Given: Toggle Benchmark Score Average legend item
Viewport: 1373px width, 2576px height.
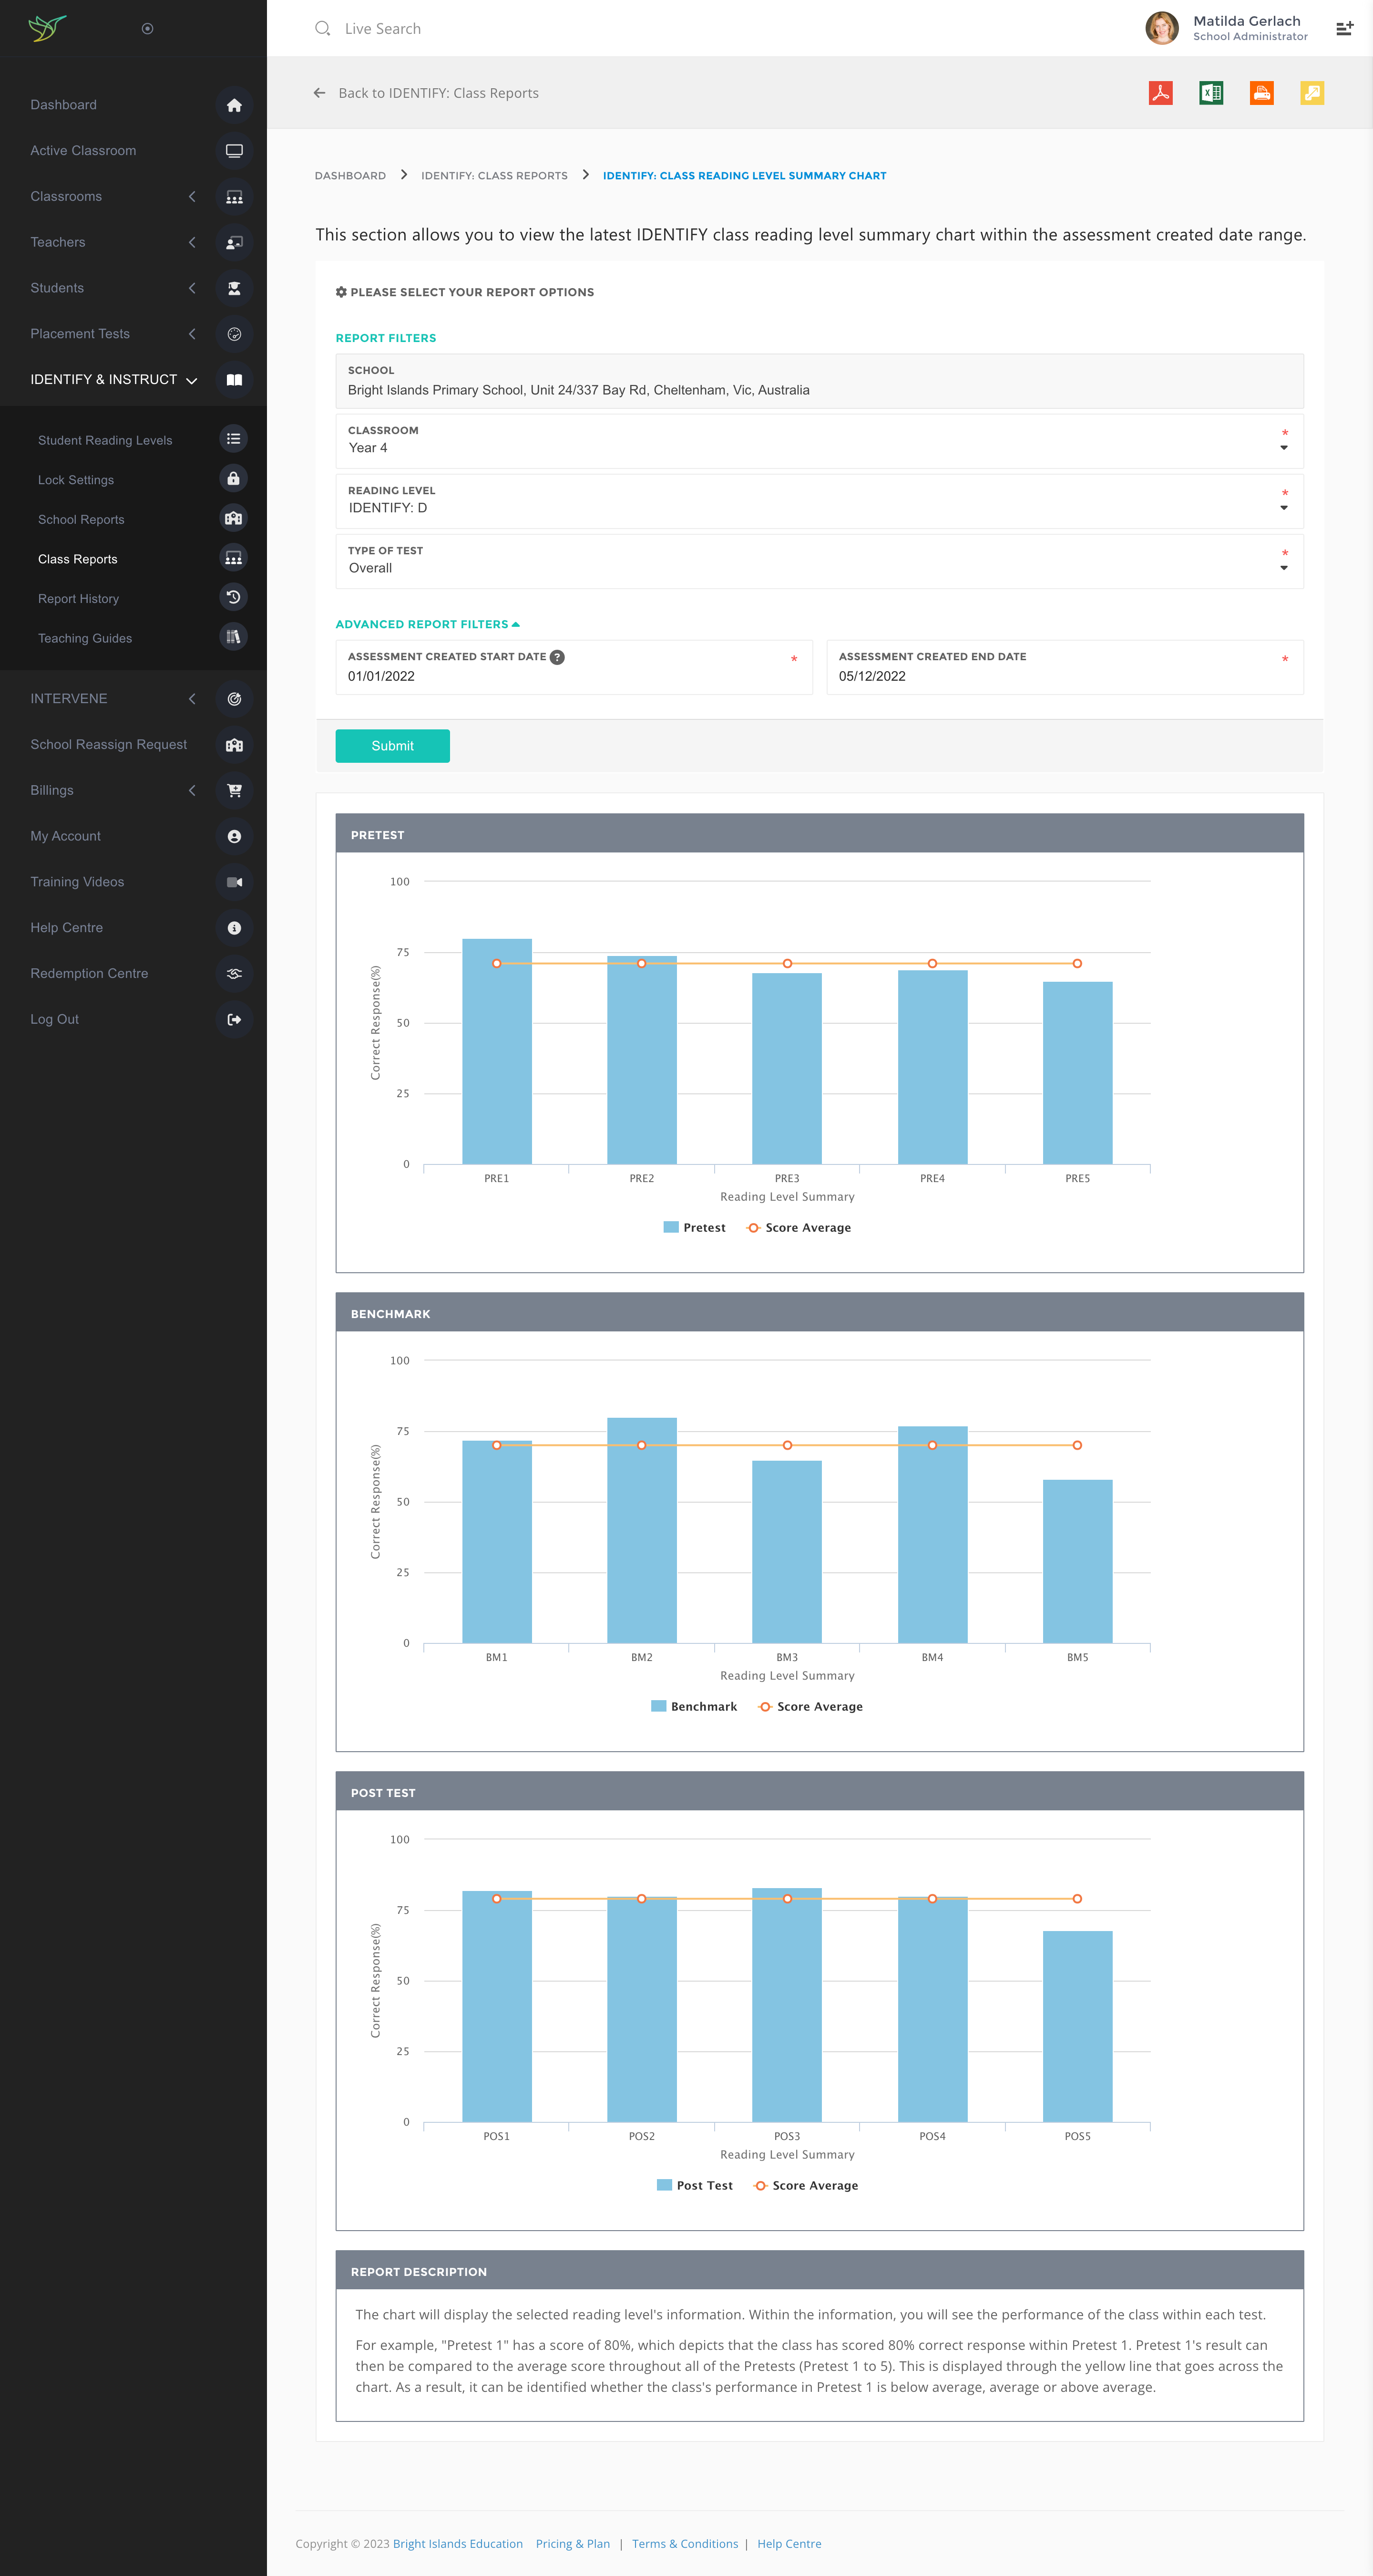Looking at the screenshot, I should (x=810, y=1707).
